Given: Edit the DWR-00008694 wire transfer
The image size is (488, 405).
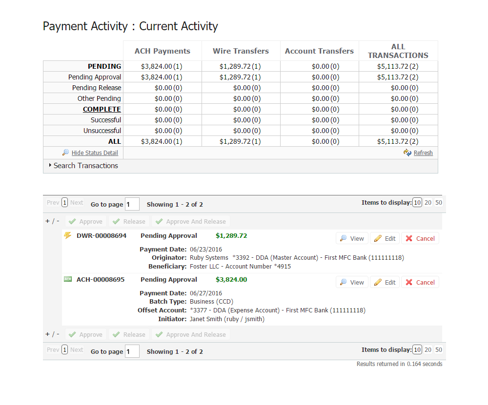Looking at the screenshot, I should pos(385,238).
